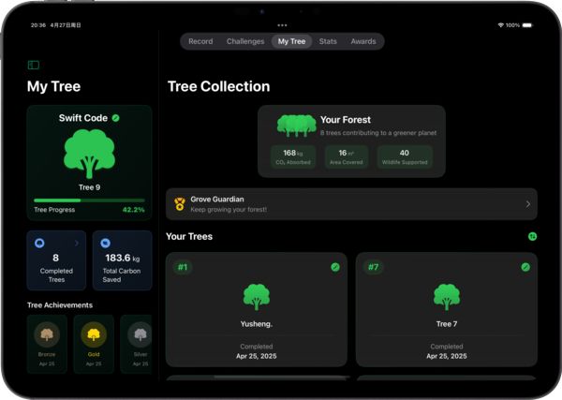This screenshot has height=400, width=562.
Task: Toggle the sort button beside Your Trees
Action: click(532, 237)
